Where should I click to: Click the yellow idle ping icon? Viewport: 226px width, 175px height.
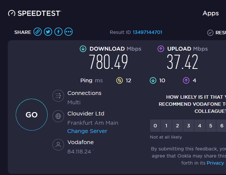tap(120, 80)
